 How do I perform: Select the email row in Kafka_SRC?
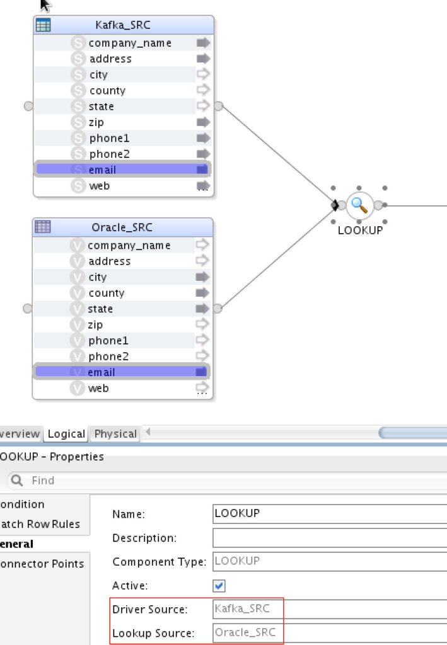click(122, 169)
